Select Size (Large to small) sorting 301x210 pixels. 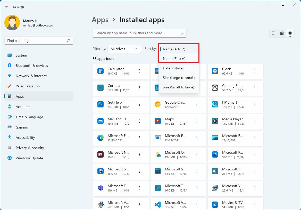point(179,78)
